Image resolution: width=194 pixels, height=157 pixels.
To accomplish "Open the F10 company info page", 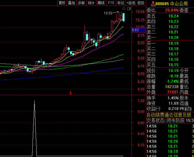I will point(111,3).
